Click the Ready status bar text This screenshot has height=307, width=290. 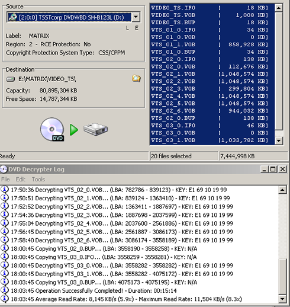click(7, 156)
